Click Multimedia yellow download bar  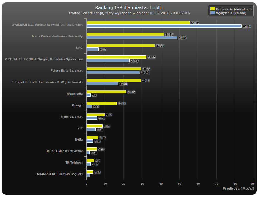tap(106, 92)
